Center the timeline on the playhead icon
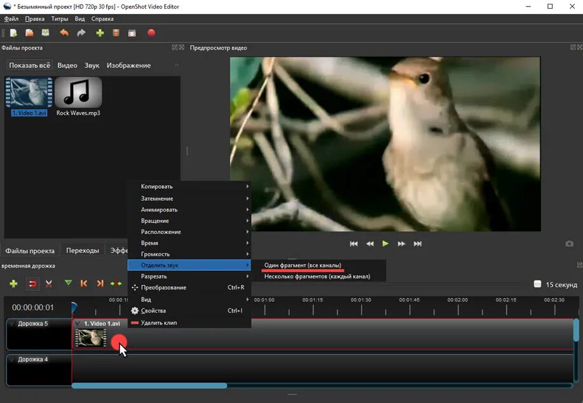The width and height of the screenshot is (583, 403). [x=116, y=283]
